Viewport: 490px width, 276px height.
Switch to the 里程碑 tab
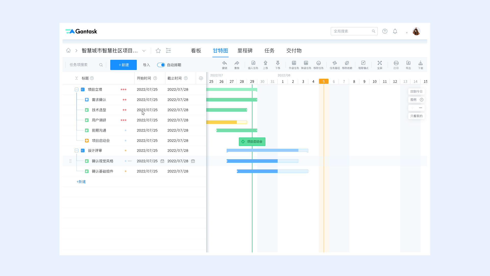(245, 51)
